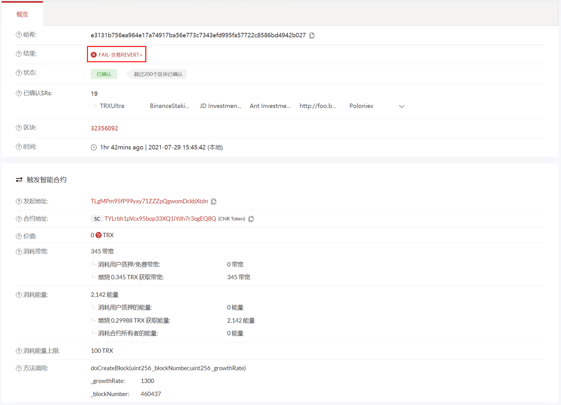Image resolution: width=561 pixels, height=405 pixels.
Task: Click the red FAIL error icon
Action: pos(94,54)
